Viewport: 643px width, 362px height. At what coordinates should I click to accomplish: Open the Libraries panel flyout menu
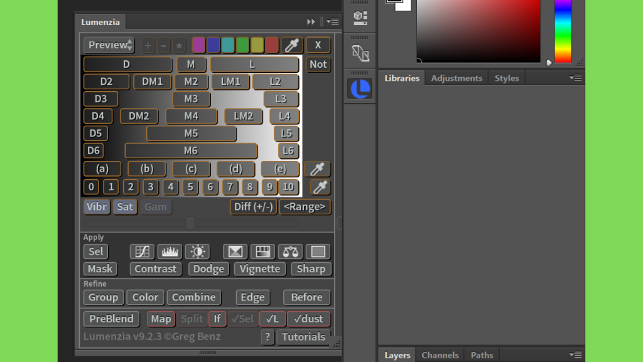(x=576, y=77)
